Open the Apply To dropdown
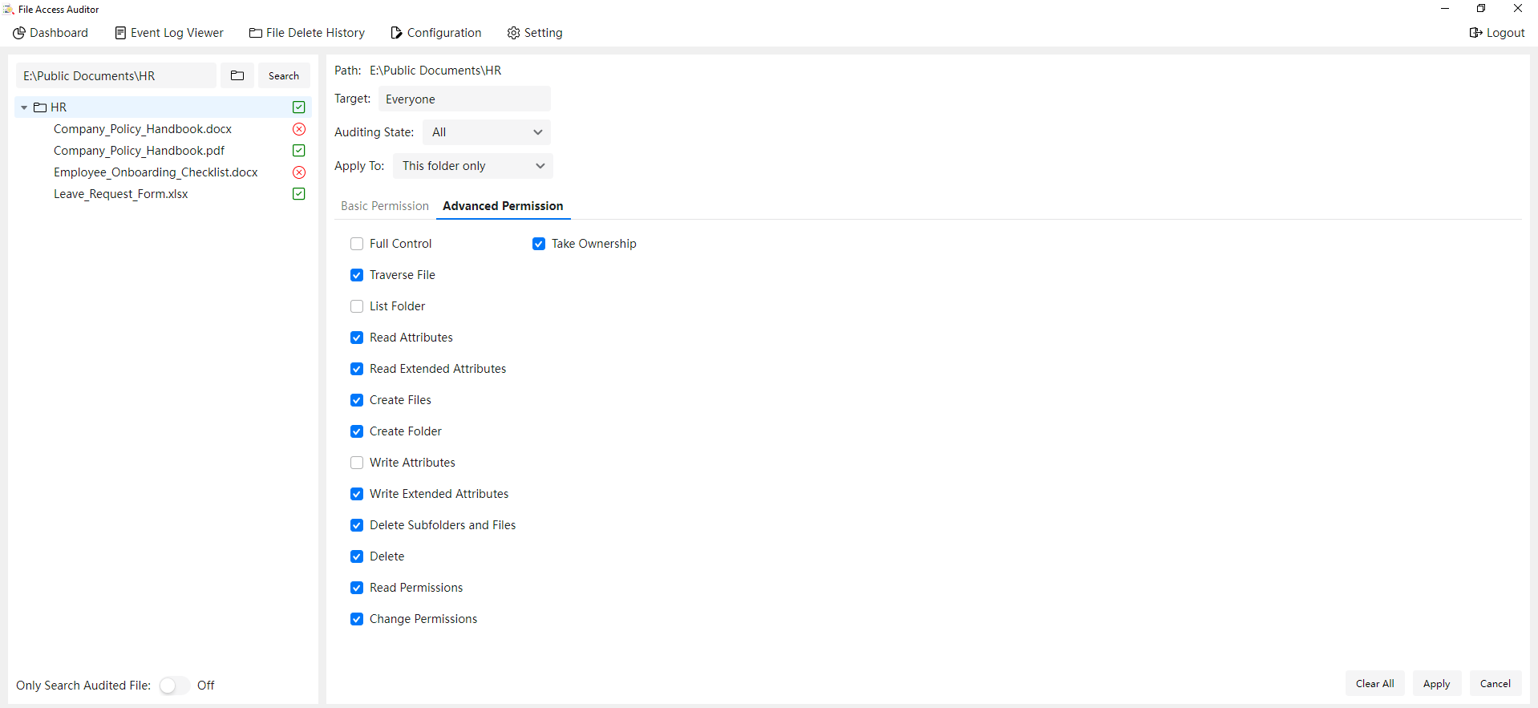Viewport: 1538px width, 708px height. click(x=472, y=166)
